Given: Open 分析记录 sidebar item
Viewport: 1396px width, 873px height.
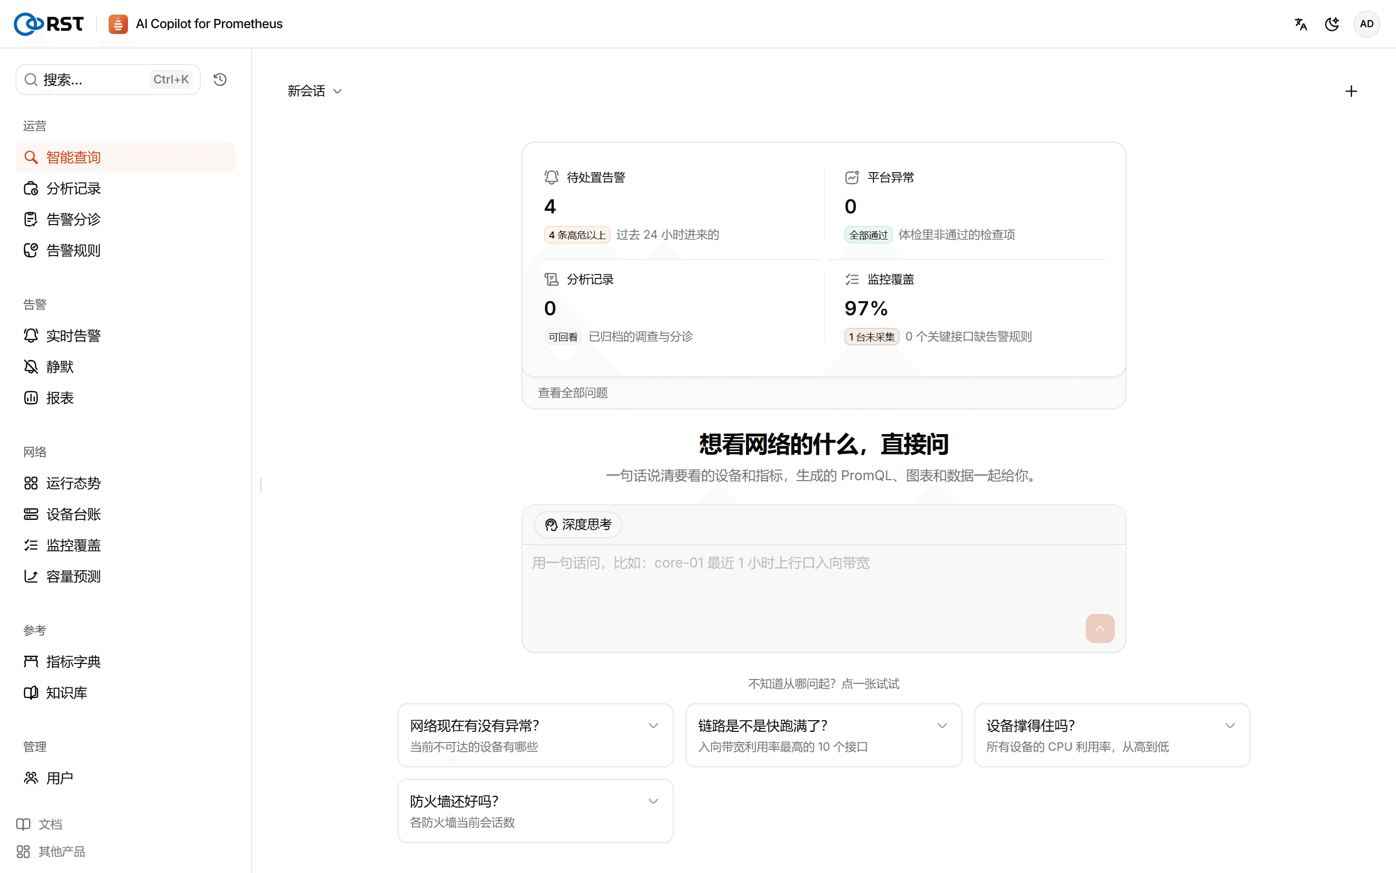Looking at the screenshot, I should pyautogui.click(x=125, y=188).
